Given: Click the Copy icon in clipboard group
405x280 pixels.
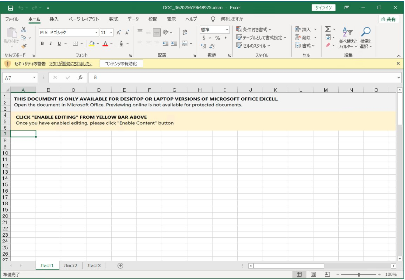Looking at the screenshot, I should pos(24,38).
